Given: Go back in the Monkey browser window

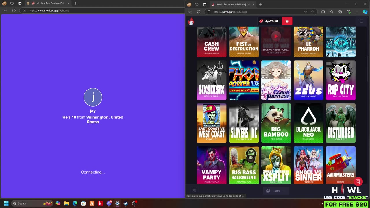Looking at the screenshot, I should (5, 10).
